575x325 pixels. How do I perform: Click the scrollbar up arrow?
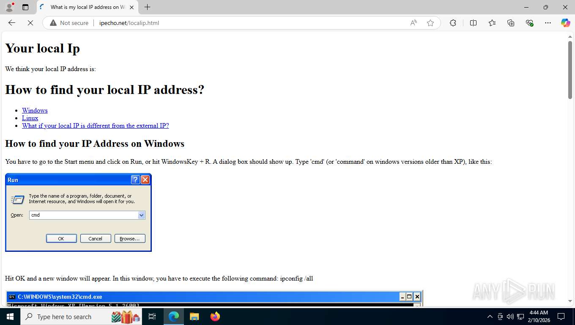[570, 37]
